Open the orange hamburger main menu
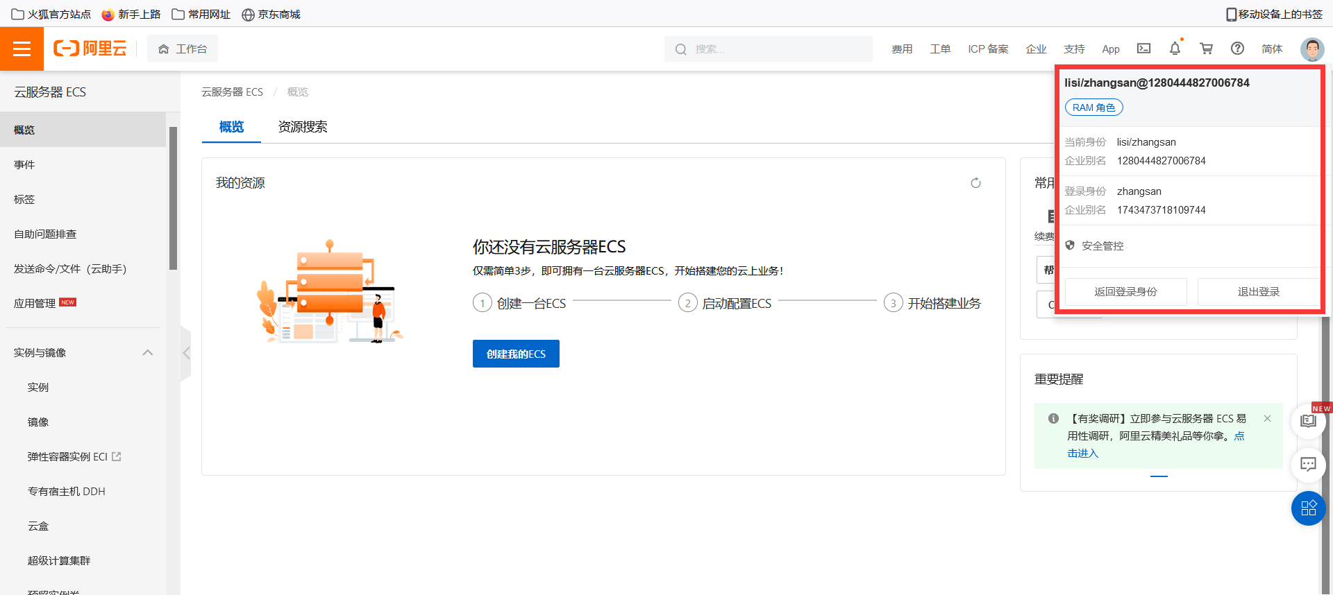Screen dimensions: 1333x595 [x=22, y=49]
